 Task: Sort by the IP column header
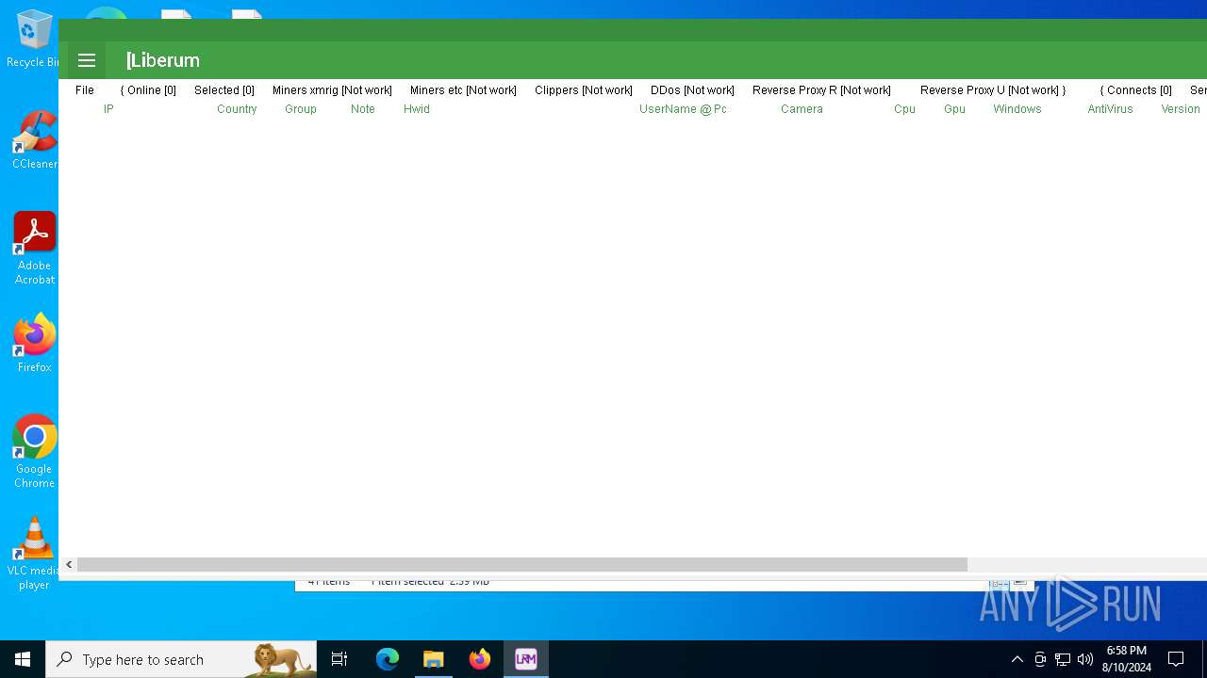click(x=108, y=109)
